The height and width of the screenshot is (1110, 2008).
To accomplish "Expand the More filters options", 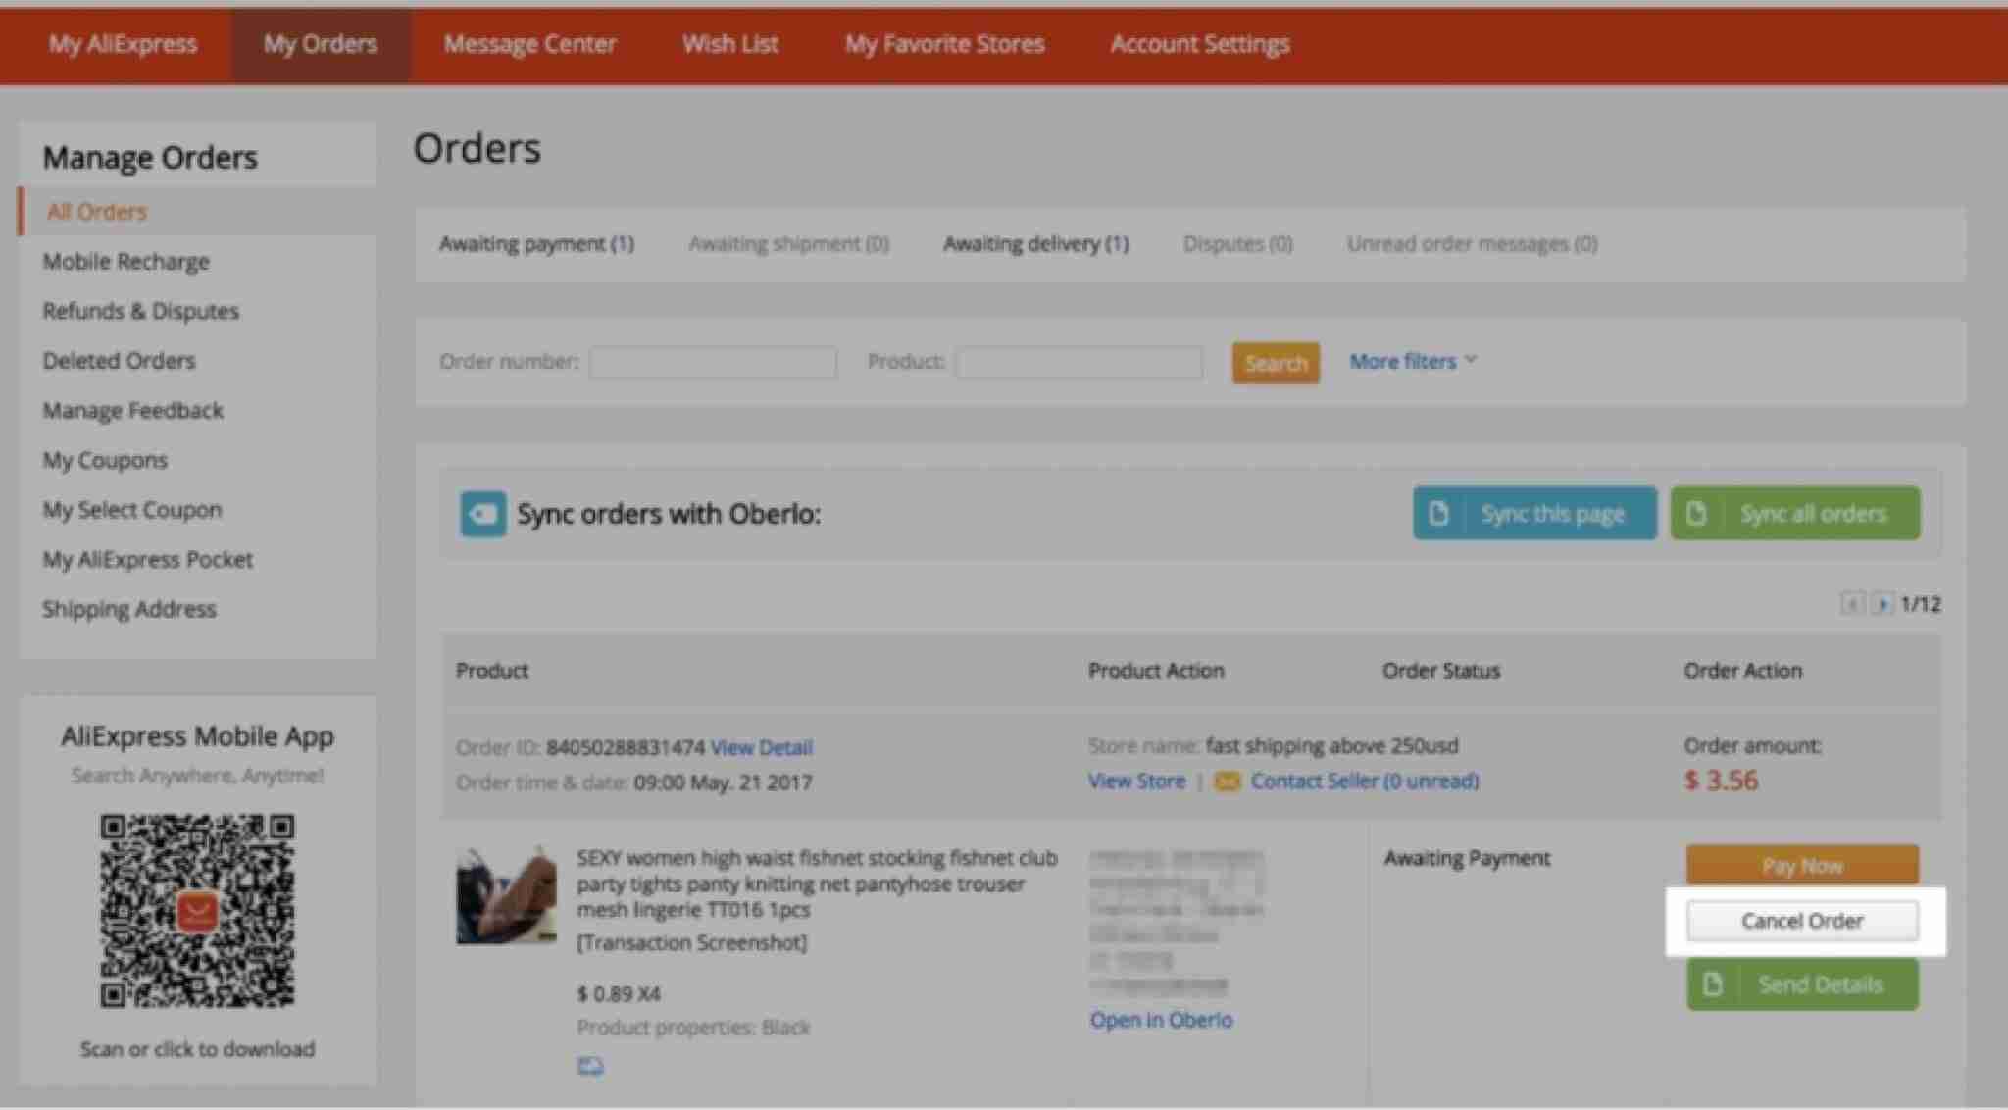I will 1410,361.
